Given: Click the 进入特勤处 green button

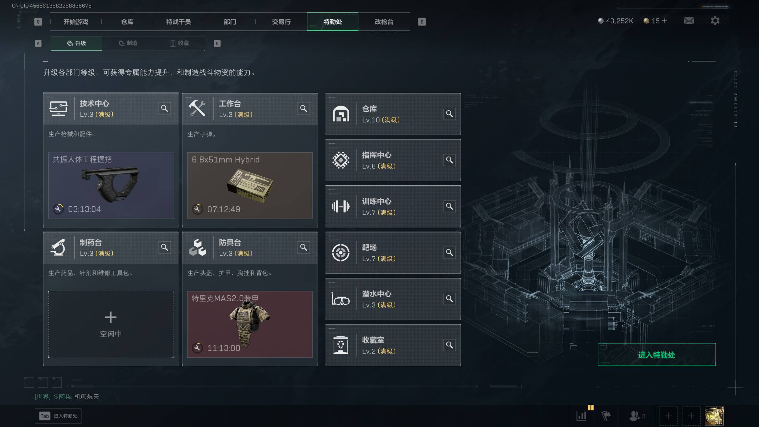Looking at the screenshot, I should (657, 355).
